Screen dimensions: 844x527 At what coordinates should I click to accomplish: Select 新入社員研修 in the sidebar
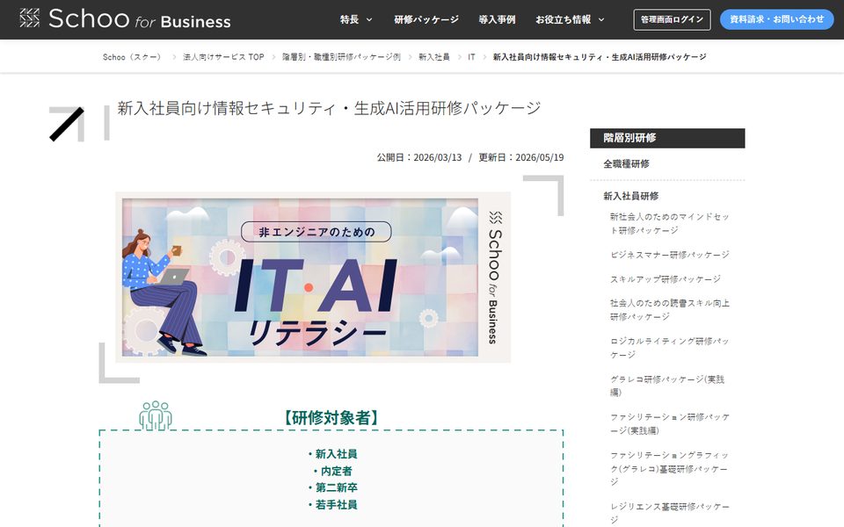[631, 196]
